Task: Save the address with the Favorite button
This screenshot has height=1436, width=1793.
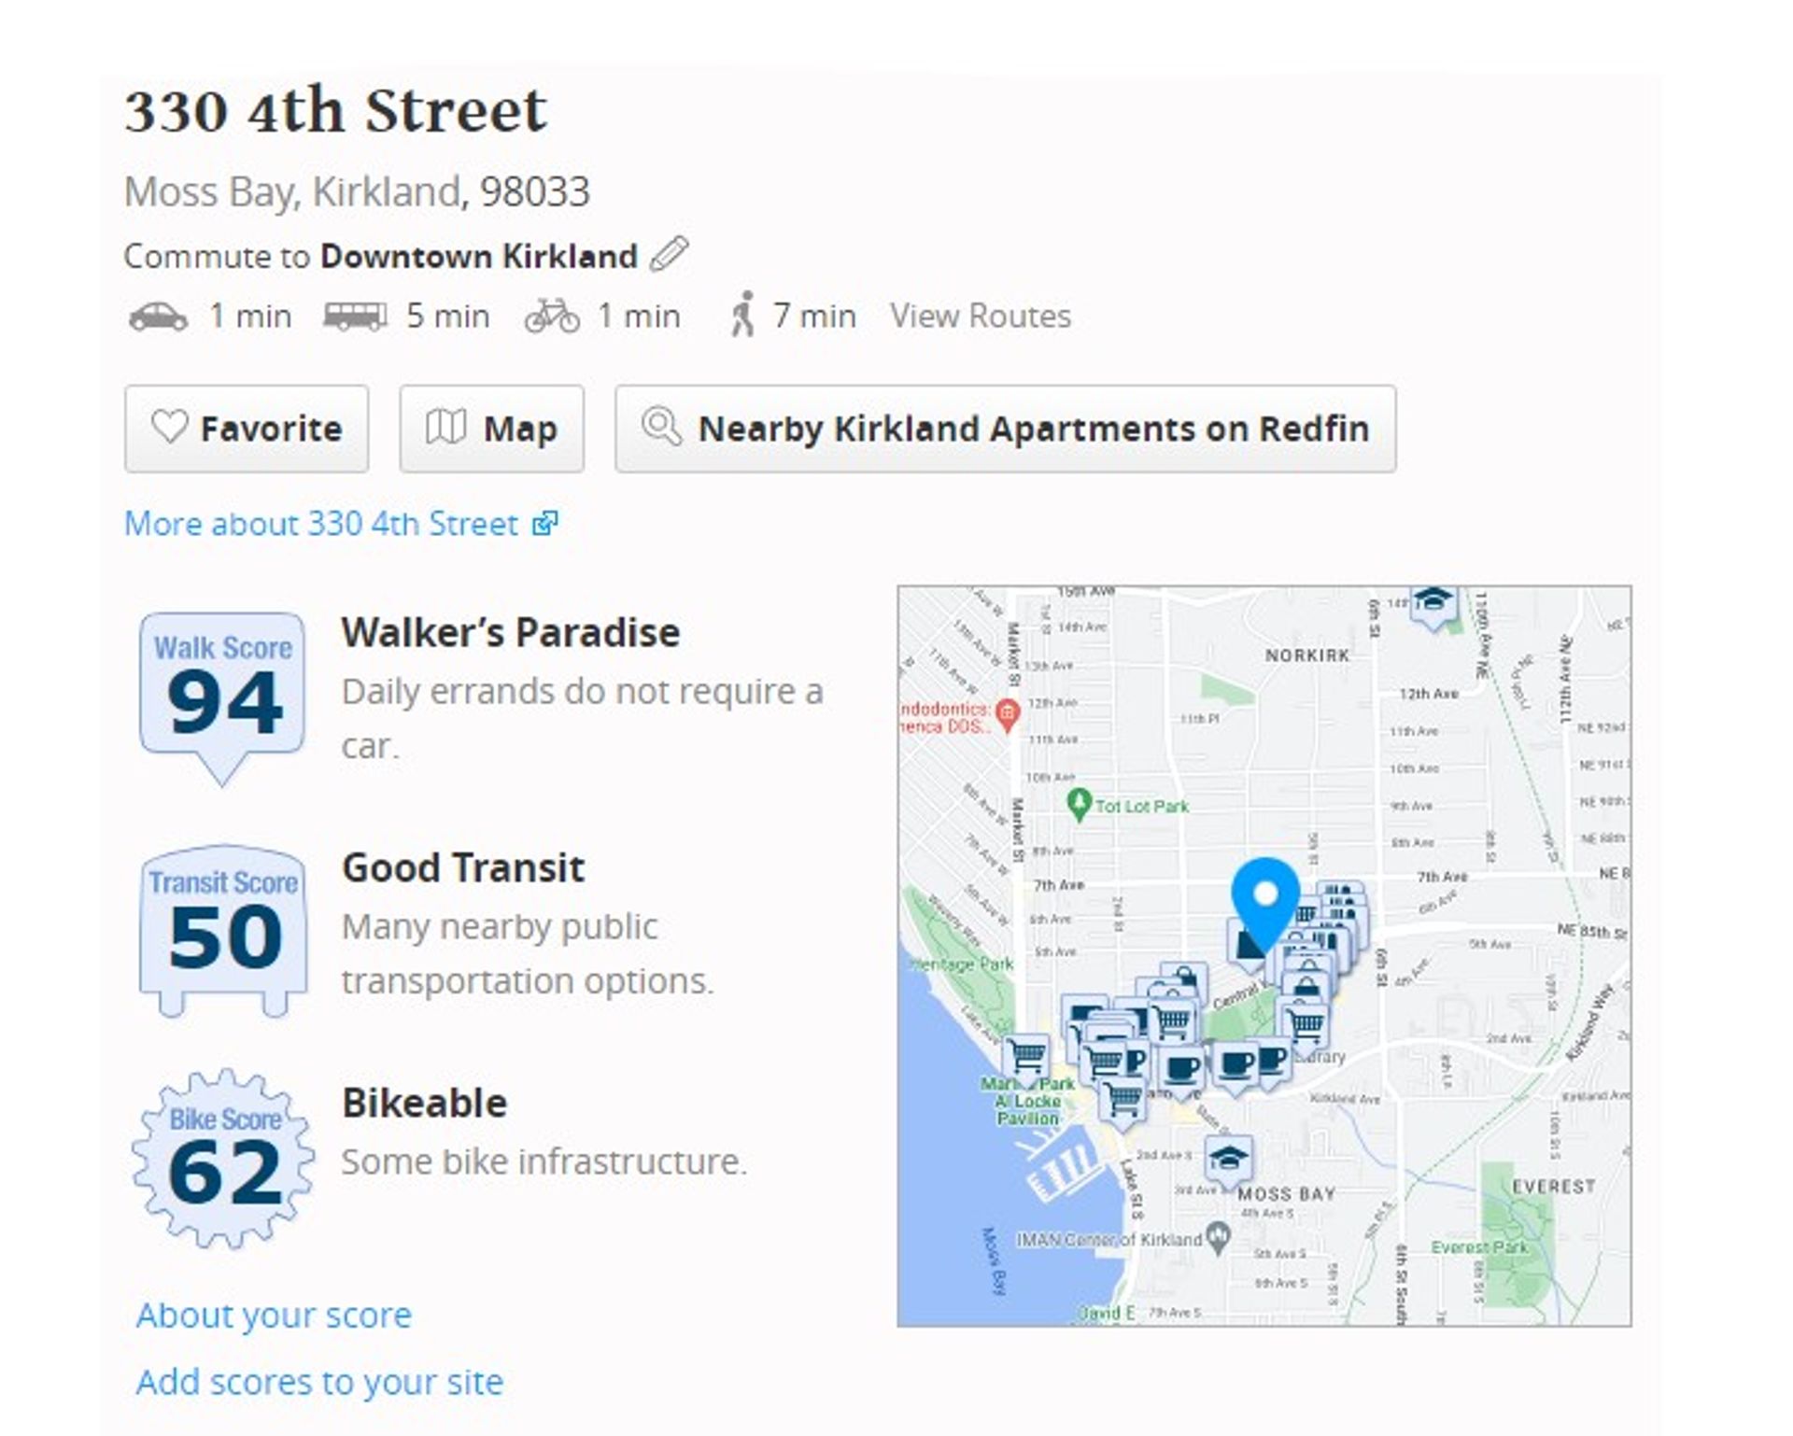Action: (x=247, y=429)
